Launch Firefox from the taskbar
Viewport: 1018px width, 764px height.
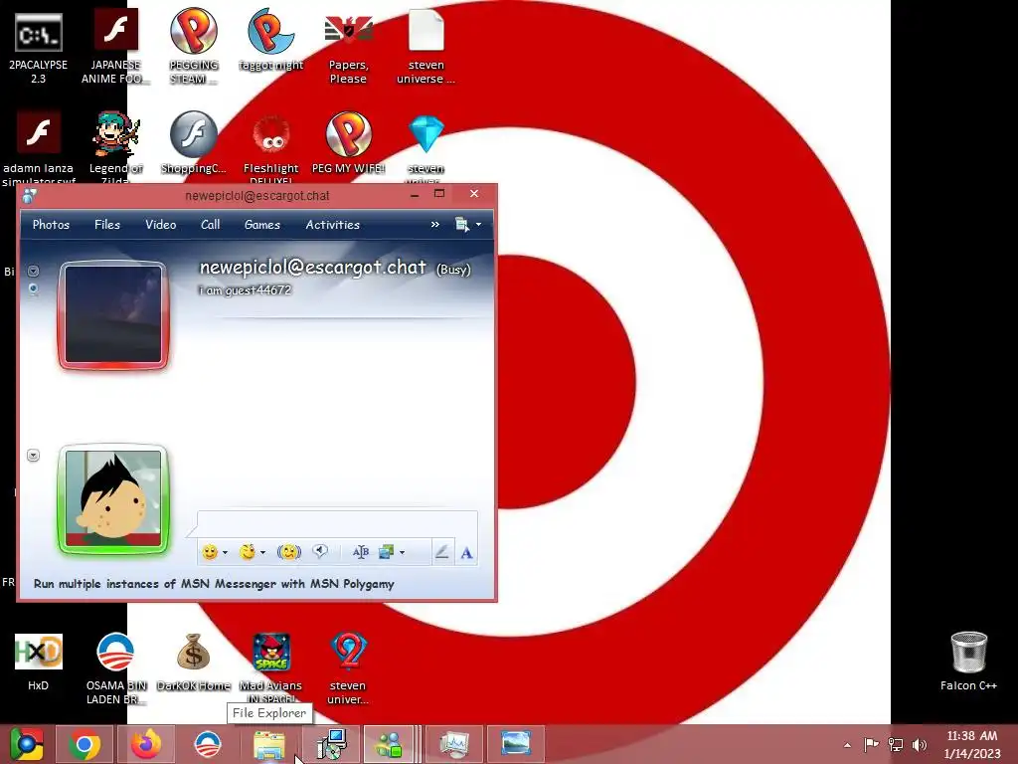146,744
